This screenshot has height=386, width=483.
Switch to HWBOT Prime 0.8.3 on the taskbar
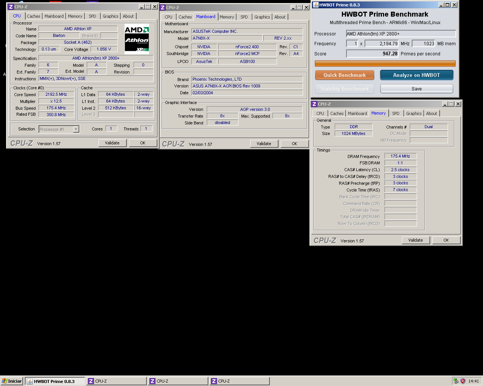[x=55, y=381]
